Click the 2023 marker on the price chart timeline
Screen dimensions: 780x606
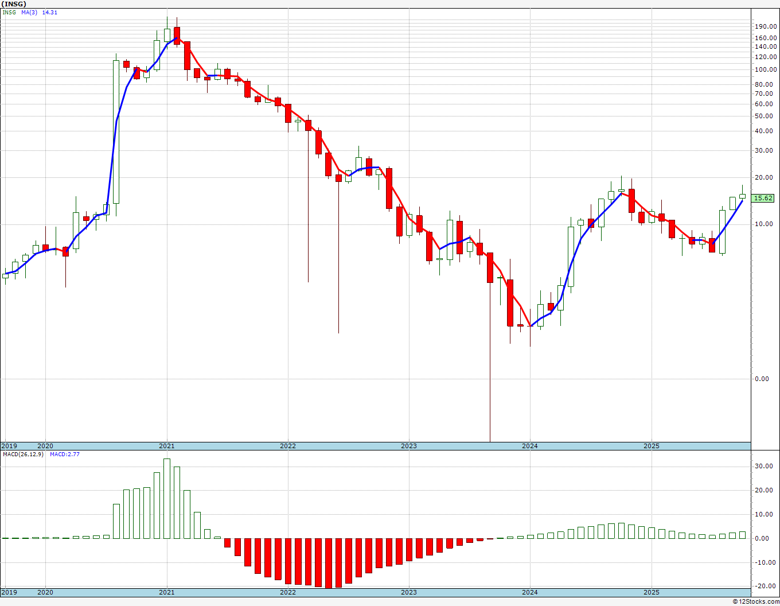pos(409,446)
